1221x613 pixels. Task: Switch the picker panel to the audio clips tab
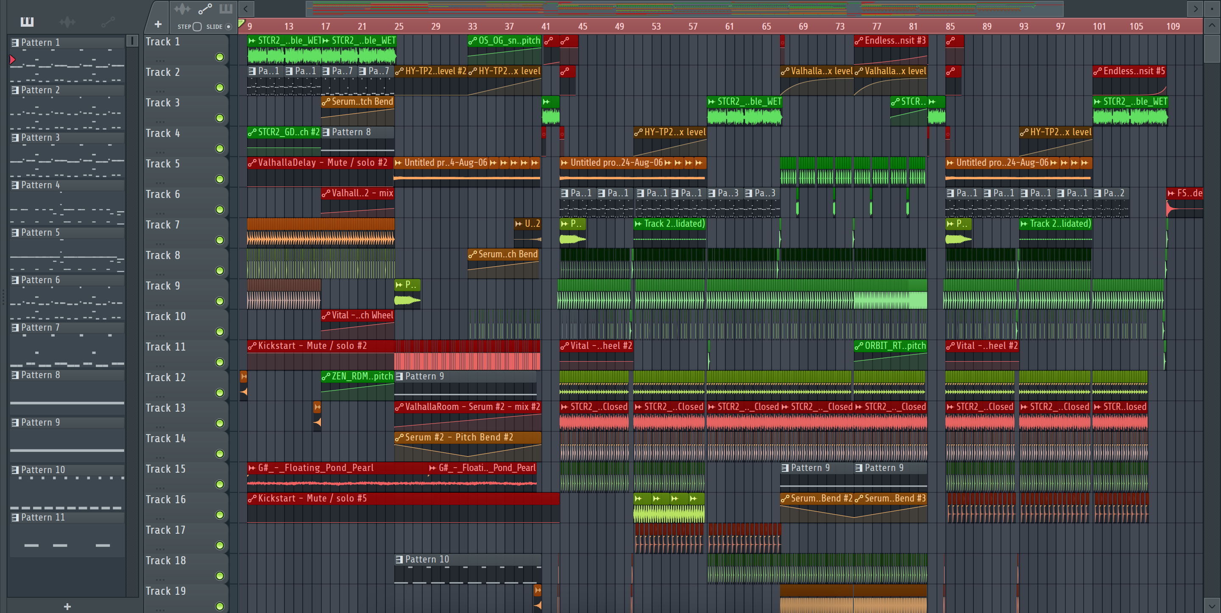pyautogui.click(x=67, y=22)
